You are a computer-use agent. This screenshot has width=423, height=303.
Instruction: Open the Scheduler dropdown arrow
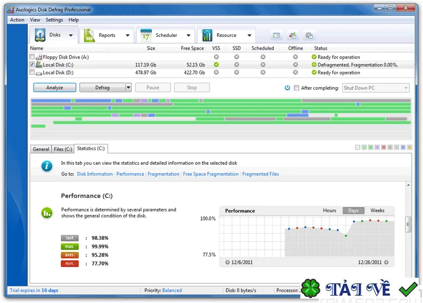189,35
